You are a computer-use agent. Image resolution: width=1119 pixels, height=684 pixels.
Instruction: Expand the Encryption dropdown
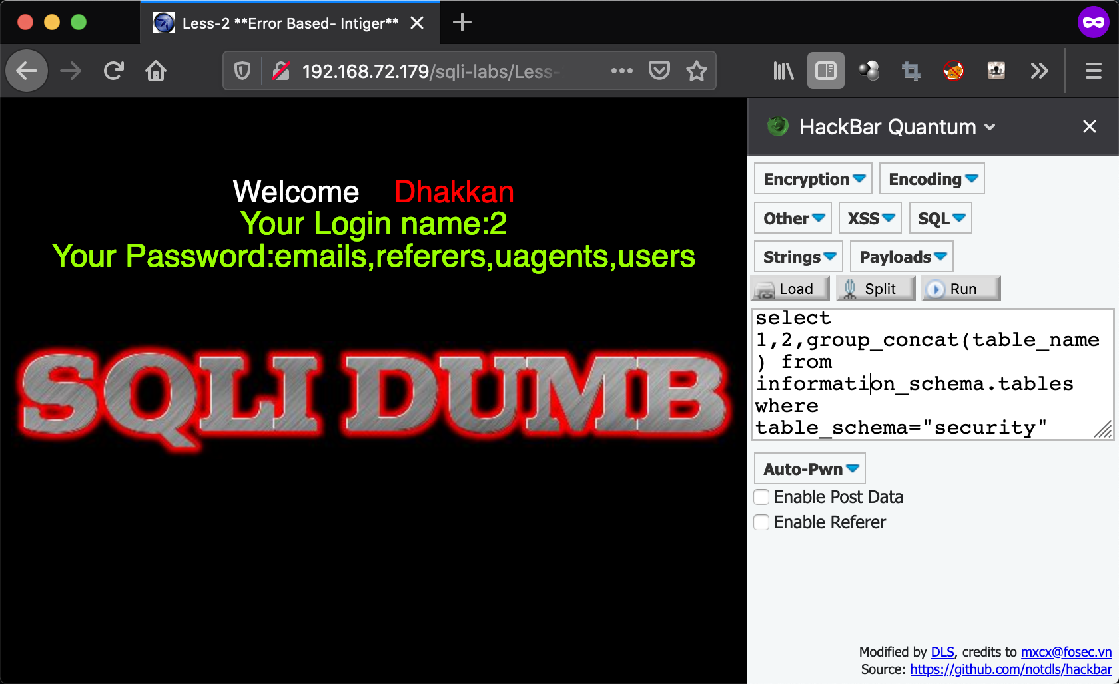[813, 179]
